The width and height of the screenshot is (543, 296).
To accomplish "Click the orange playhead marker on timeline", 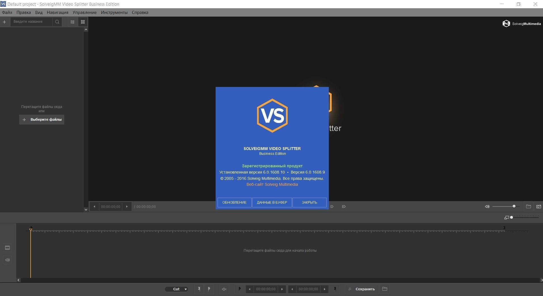I will (x=31, y=229).
